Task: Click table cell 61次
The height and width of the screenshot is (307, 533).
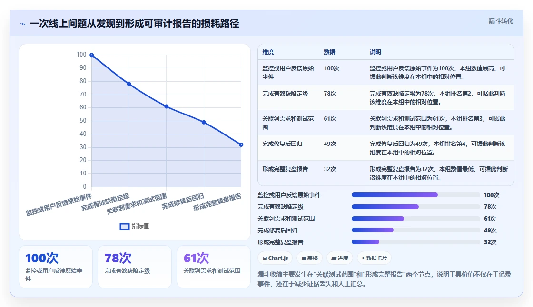Action: [x=330, y=118]
